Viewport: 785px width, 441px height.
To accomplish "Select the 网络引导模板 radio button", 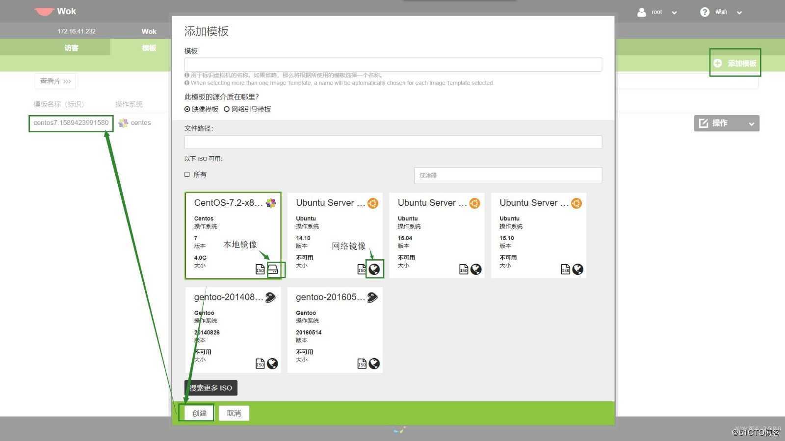I will point(227,109).
